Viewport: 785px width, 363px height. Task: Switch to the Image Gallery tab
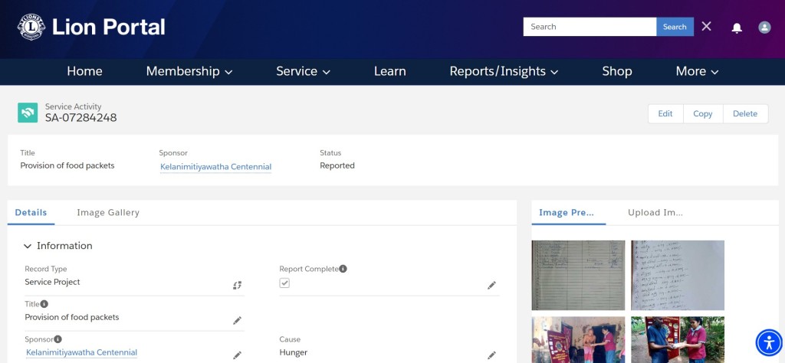pos(108,212)
